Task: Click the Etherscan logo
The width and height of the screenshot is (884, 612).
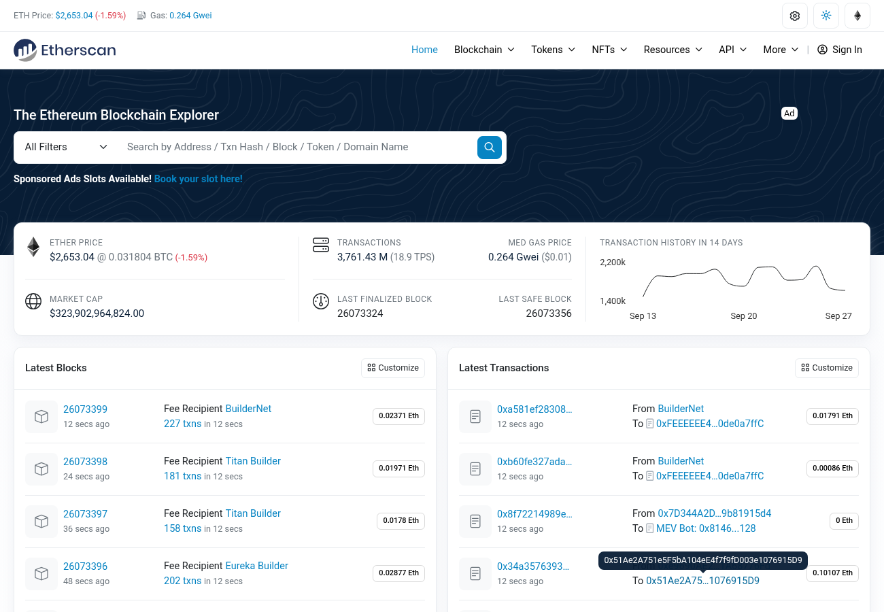Action: 65,50
